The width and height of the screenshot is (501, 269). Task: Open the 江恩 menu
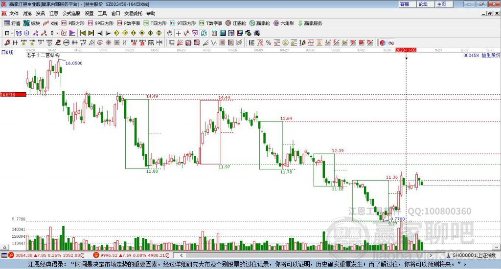pyautogui.click(x=54, y=13)
